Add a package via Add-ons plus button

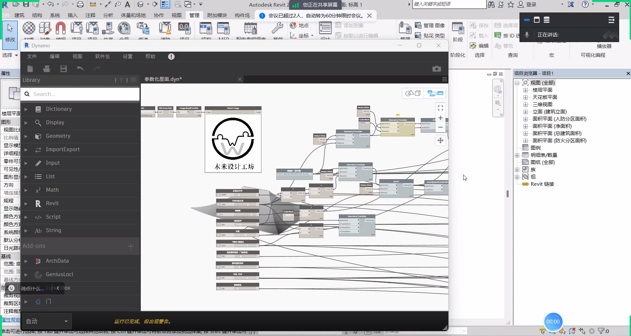131,246
